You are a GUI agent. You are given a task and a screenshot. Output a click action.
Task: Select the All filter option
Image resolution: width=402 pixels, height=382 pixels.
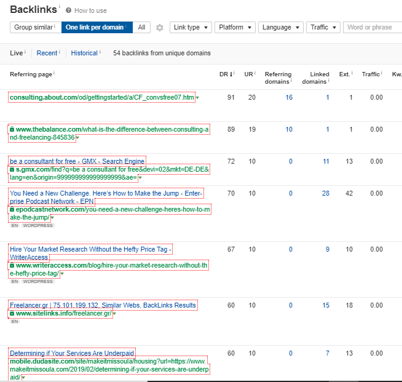point(141,28)
